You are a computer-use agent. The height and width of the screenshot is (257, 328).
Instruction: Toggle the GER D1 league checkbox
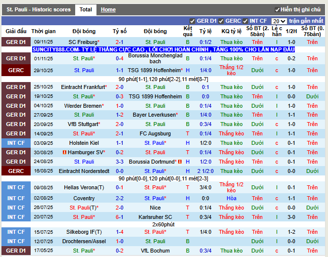point(192,21)
